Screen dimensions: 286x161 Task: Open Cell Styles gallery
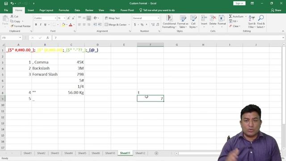[193, 22]
